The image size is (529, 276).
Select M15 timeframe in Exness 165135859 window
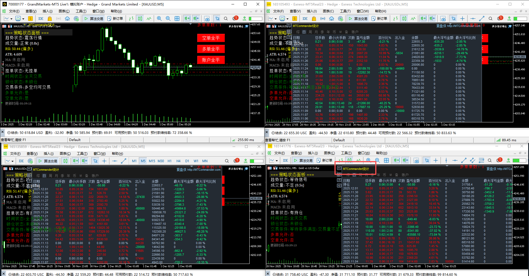click(x=152, y=161)
